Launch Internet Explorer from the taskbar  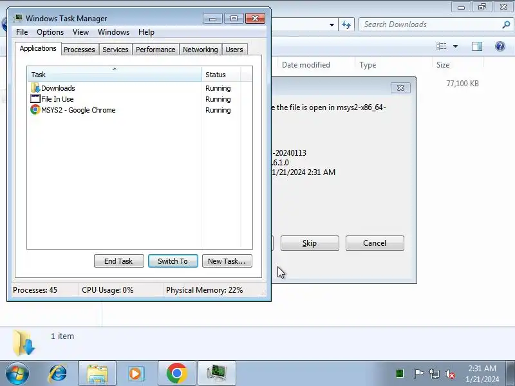tap(57, 374)
